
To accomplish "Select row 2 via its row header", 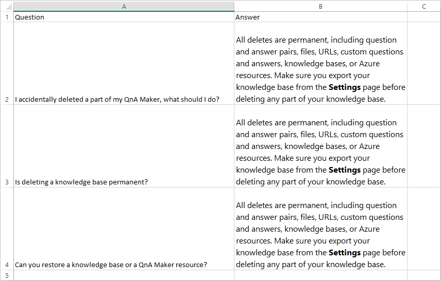I will [7, 99].
